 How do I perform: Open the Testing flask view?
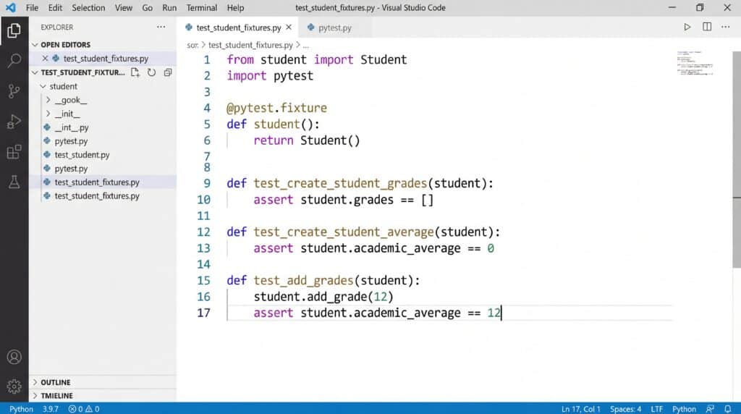click(x=14, y=182)
